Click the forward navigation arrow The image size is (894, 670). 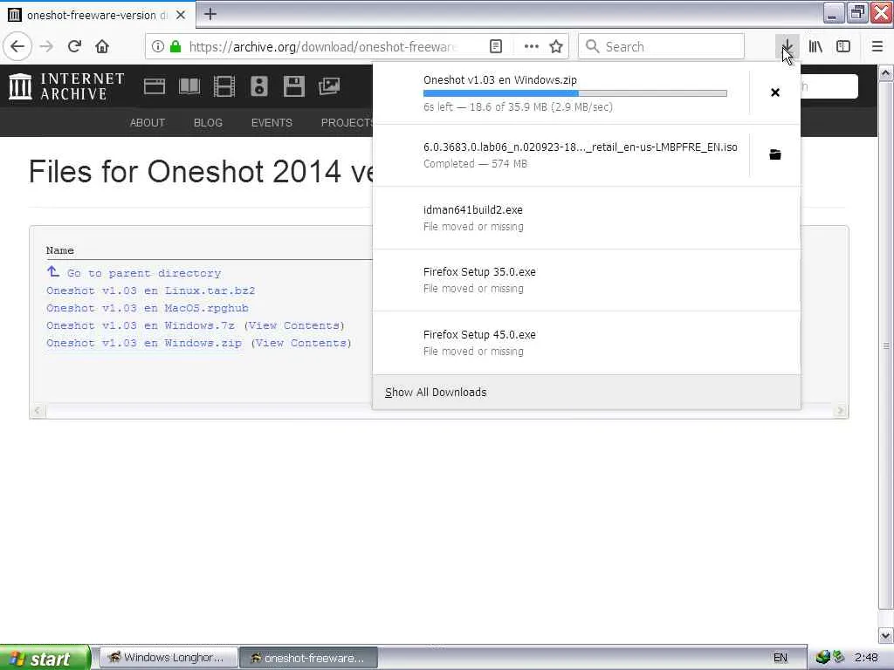point(47,47)
